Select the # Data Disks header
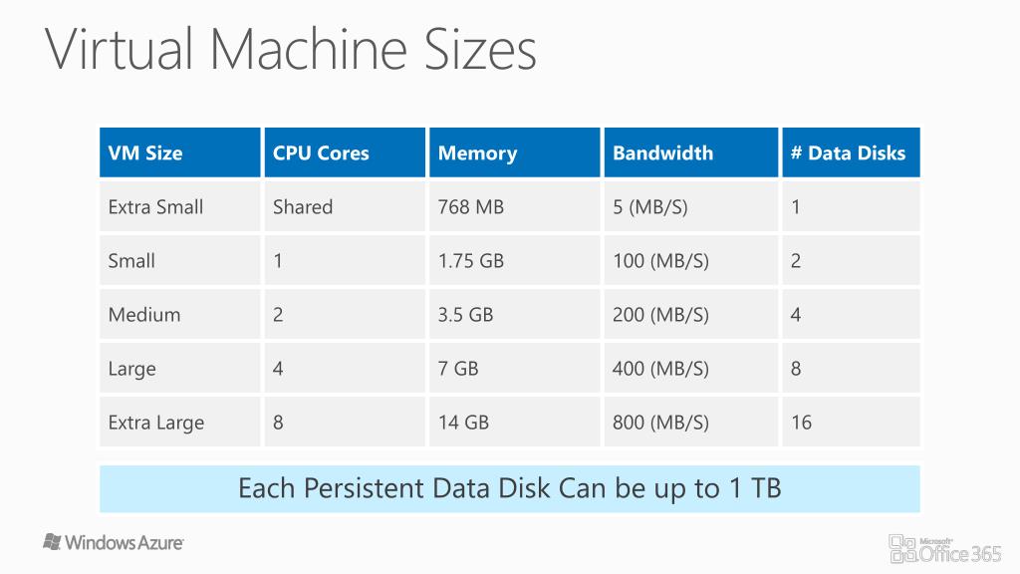 click(851, 152)
